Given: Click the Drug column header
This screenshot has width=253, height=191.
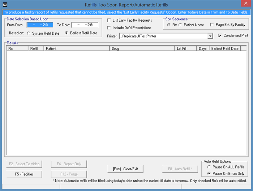Looking at the screenshot, I should click(x=142, y=49).
